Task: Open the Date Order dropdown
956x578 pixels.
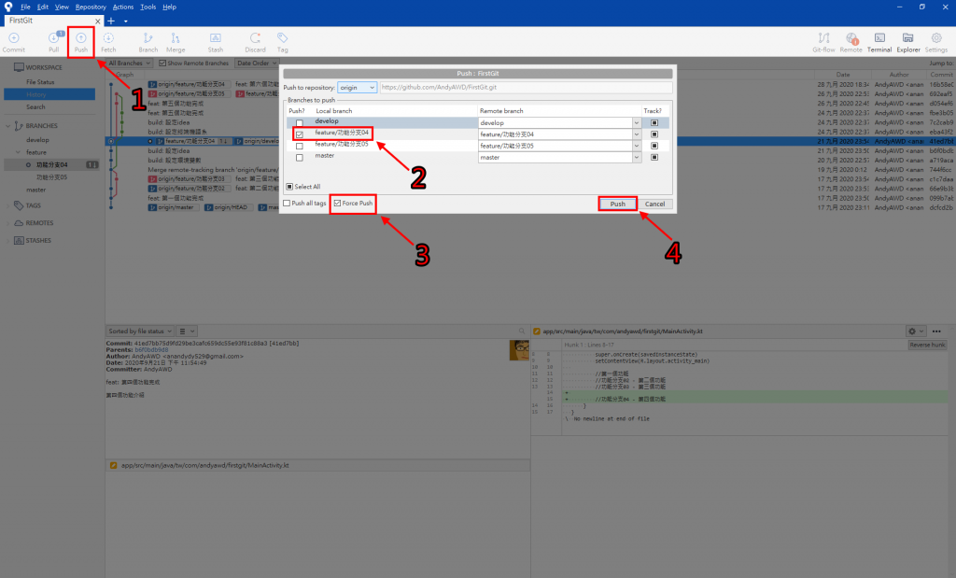Action: click(257, 63)
